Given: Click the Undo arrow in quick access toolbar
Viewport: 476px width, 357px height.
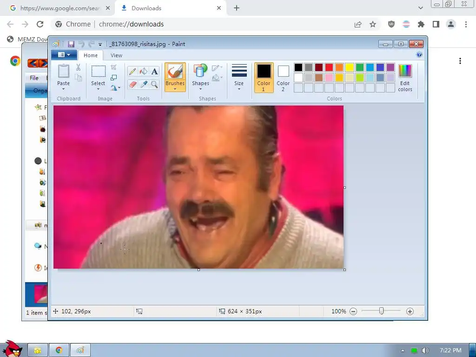Looking at the screenshot, I should coord(81,44).
